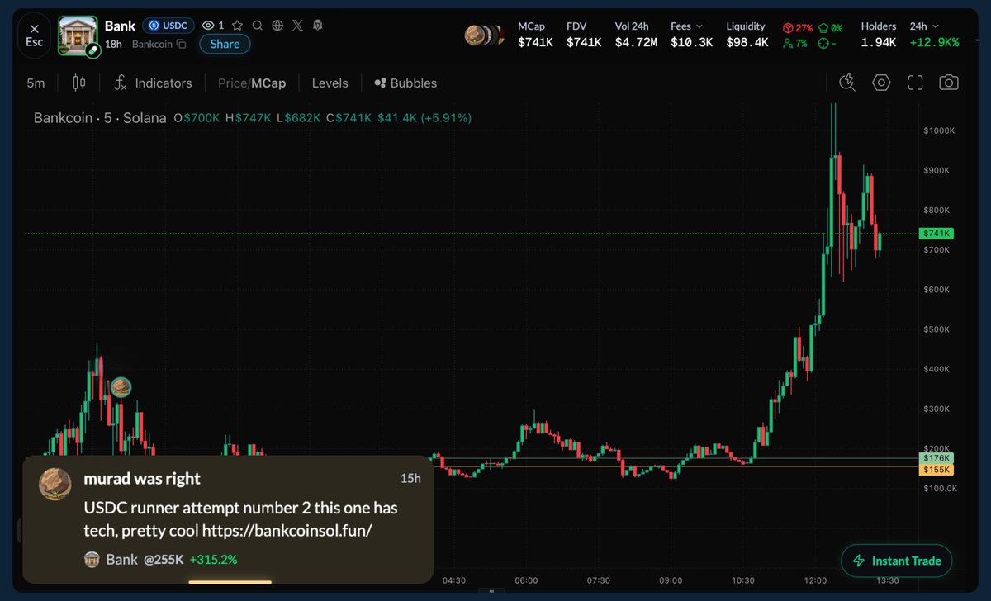Click the 7% person holder indicator
The image size is (991, 601).
(795, 43)
